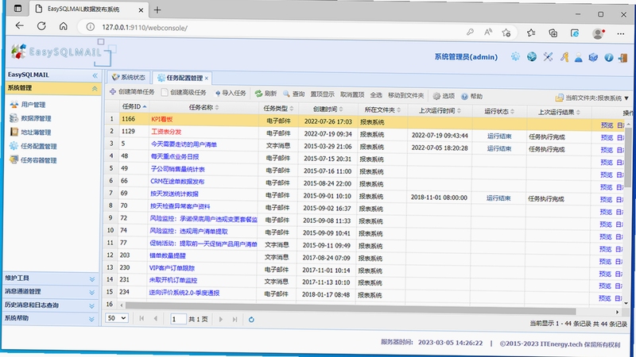The image size is (636, 357).
Task: Go to the first page arrow
Action: 142,319
